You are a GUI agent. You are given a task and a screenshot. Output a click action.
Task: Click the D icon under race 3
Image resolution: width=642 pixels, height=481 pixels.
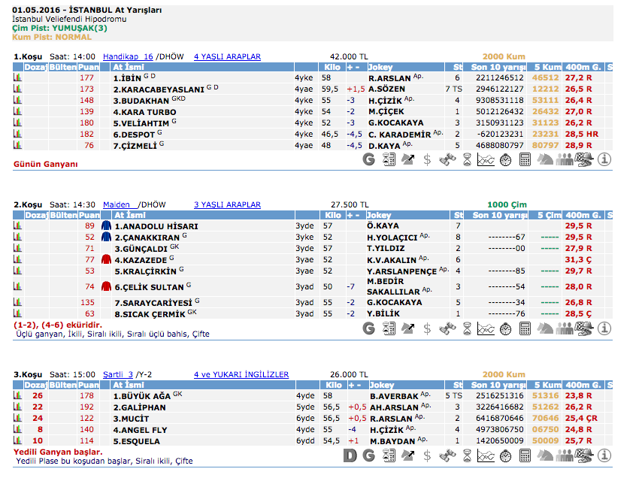point(349,455)
